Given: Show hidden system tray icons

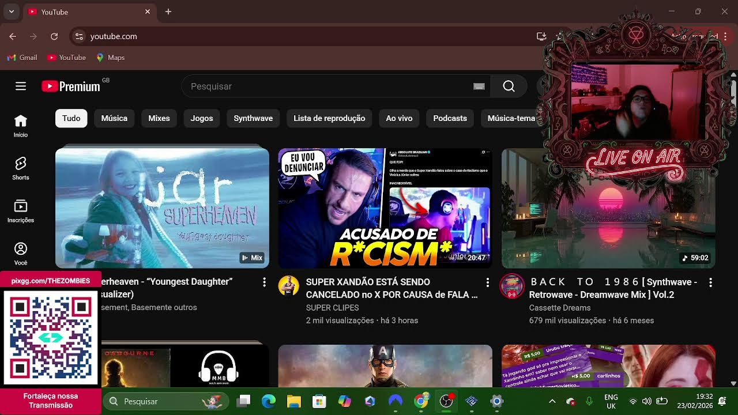Looking at the screenshot, I should [x=552, y=401].
